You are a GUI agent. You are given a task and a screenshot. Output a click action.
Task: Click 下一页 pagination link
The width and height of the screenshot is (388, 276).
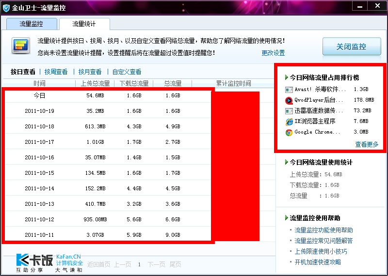pyautogui.click(x=156, y=265)
